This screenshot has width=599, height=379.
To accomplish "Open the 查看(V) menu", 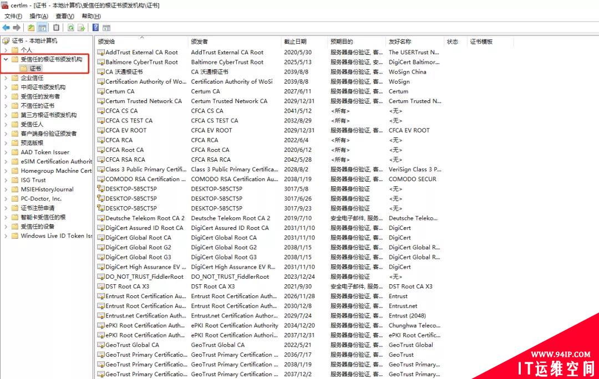I will (x=65, y=16).
